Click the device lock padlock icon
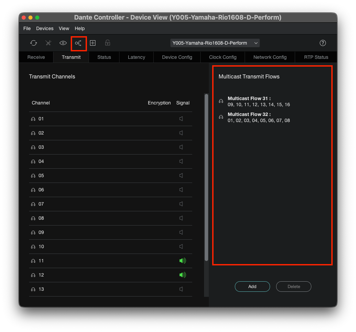The image size is (356, 332). click(108, 43)
